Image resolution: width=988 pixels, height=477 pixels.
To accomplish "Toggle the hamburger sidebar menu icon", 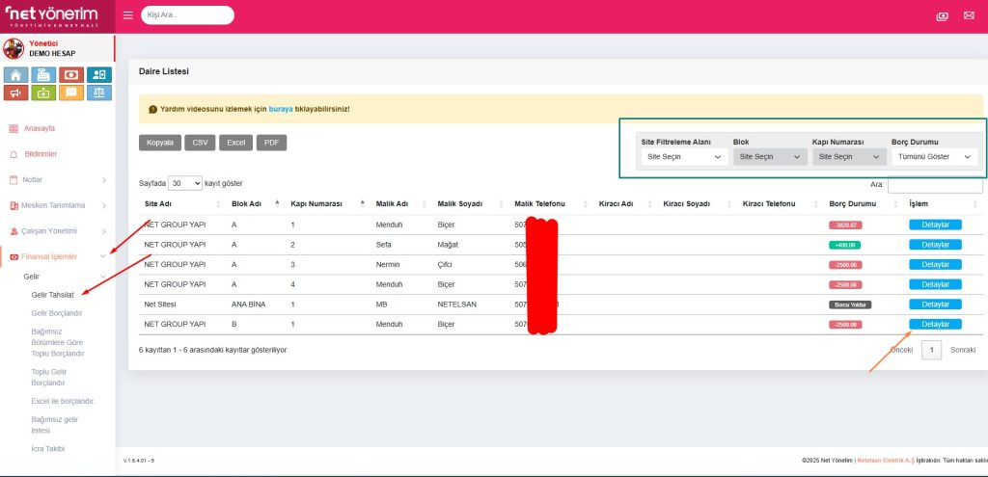I will click(128, 15).
